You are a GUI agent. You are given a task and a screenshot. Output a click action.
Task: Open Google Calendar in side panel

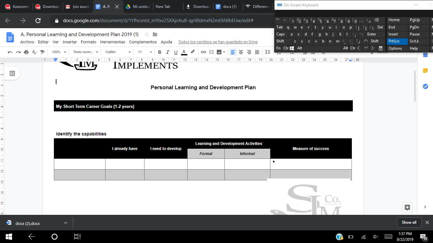pyautogui.click(x=425, y=55)
